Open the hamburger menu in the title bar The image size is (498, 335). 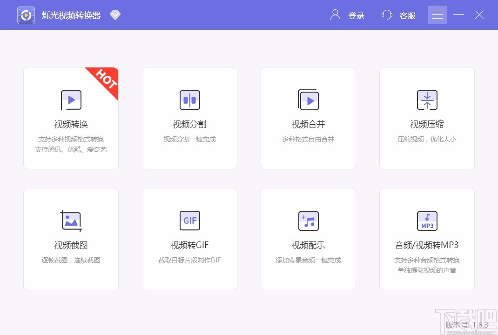tap(437, 14)
